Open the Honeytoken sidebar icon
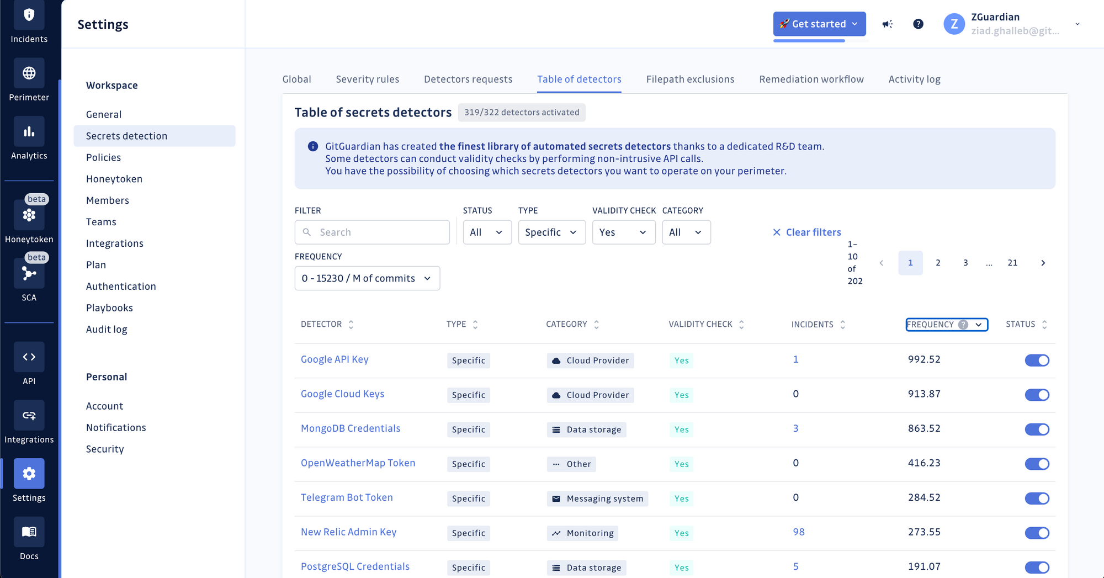The height and width of the screenshot is (578, 1104). (29, 215)
